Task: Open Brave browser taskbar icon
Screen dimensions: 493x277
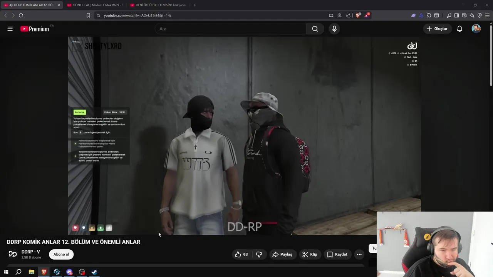Action: click(44, 272)
